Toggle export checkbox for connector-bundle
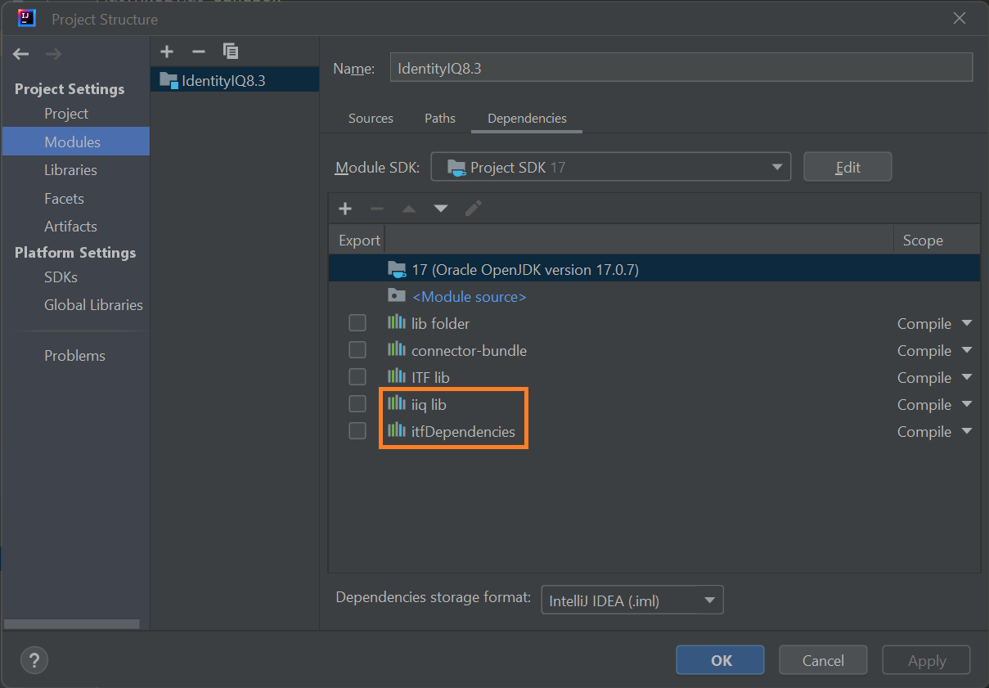The height and width of the screenshot is (688, 989). pos(357,350)
